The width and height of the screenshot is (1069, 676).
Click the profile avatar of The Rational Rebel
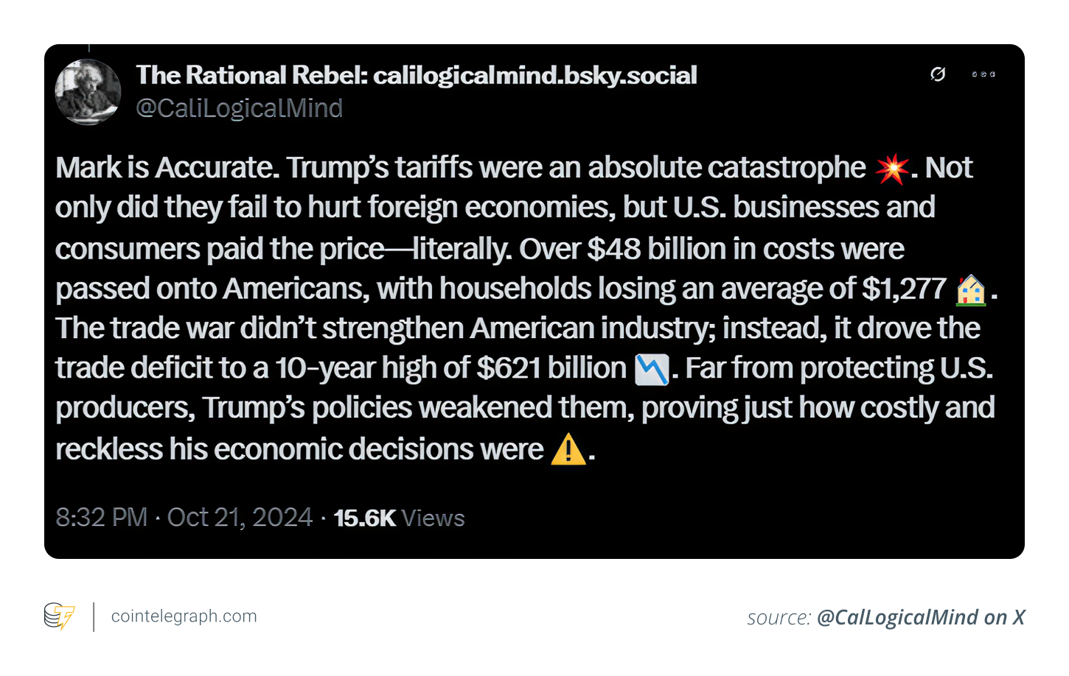tap(88, 92)
